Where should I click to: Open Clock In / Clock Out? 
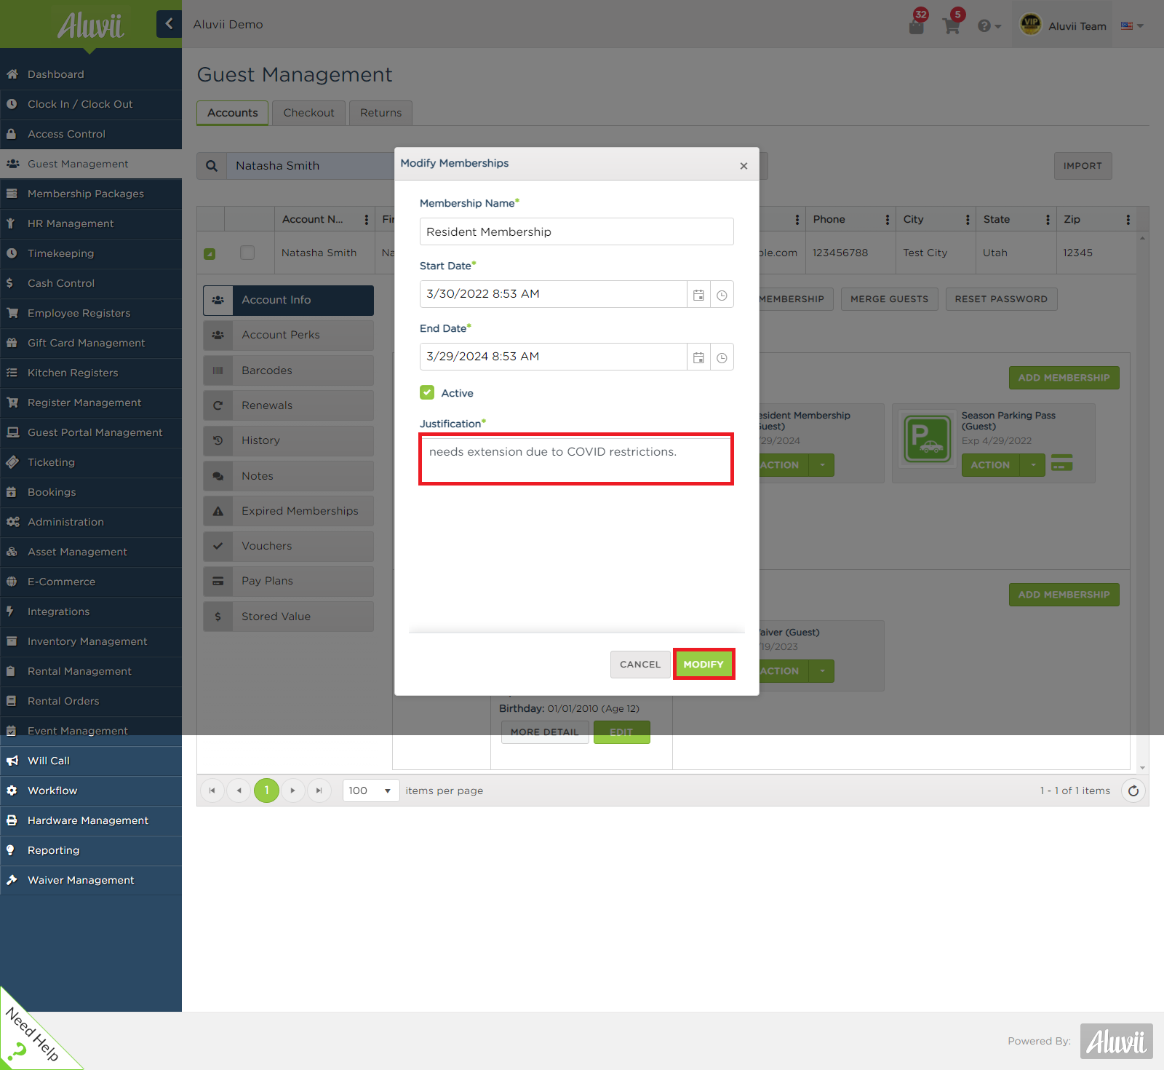[91, 104]
